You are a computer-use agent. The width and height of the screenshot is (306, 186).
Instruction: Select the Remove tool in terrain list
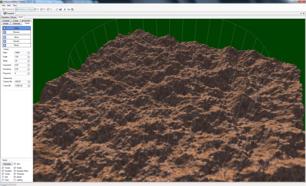coord(16,32)
